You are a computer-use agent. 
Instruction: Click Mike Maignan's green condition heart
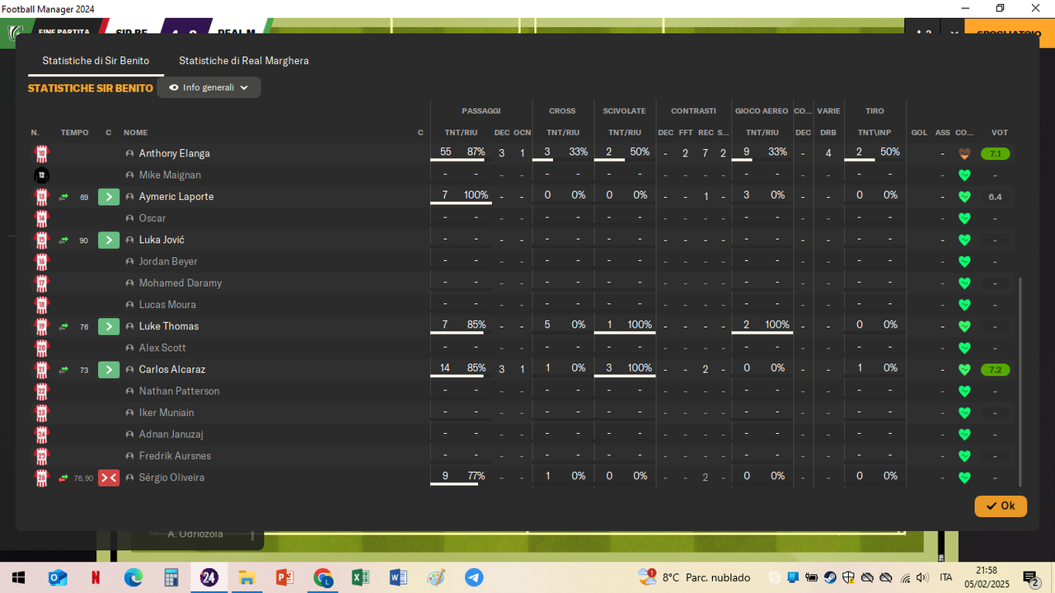coord(964,175)
